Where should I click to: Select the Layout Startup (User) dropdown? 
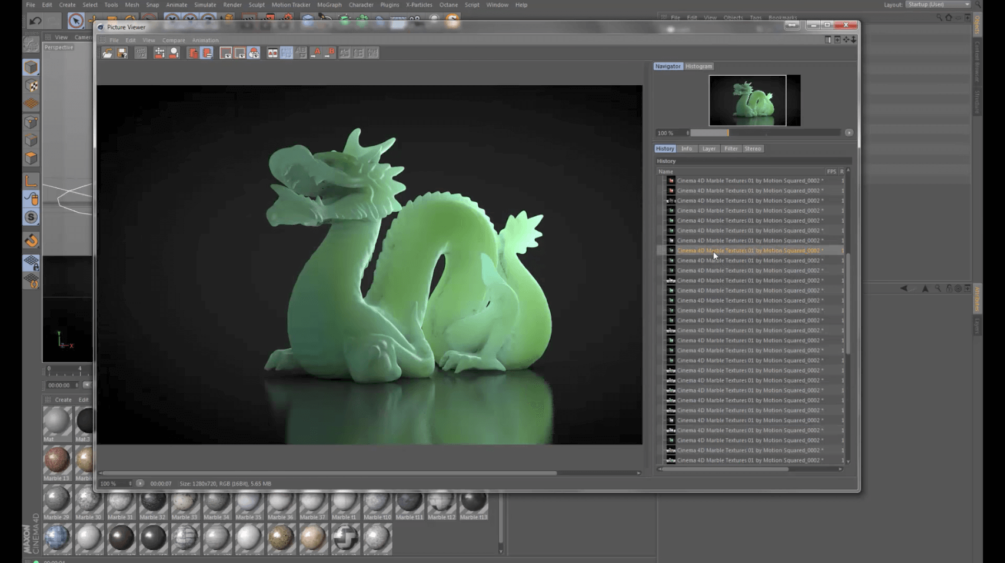click(x=938, y=5)
